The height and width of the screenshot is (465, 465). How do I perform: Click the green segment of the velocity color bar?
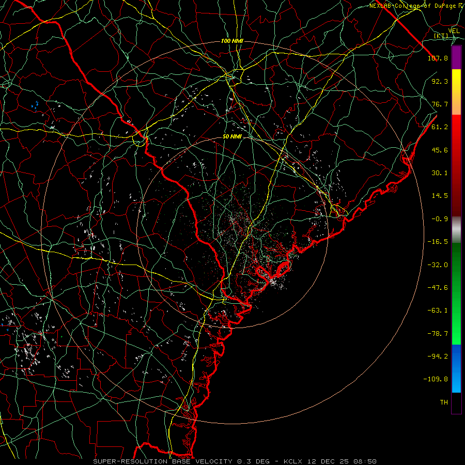456,293
